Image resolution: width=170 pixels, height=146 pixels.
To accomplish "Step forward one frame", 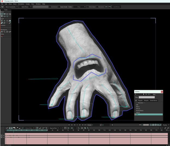I will pos(80,125).
